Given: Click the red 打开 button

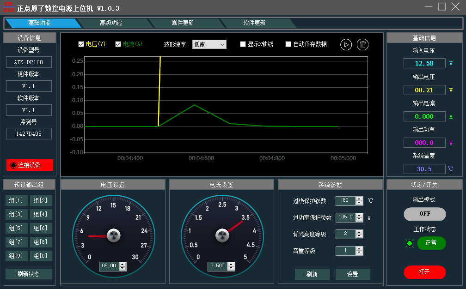Looking at the screenshot, I should click(x=425, y=272).
